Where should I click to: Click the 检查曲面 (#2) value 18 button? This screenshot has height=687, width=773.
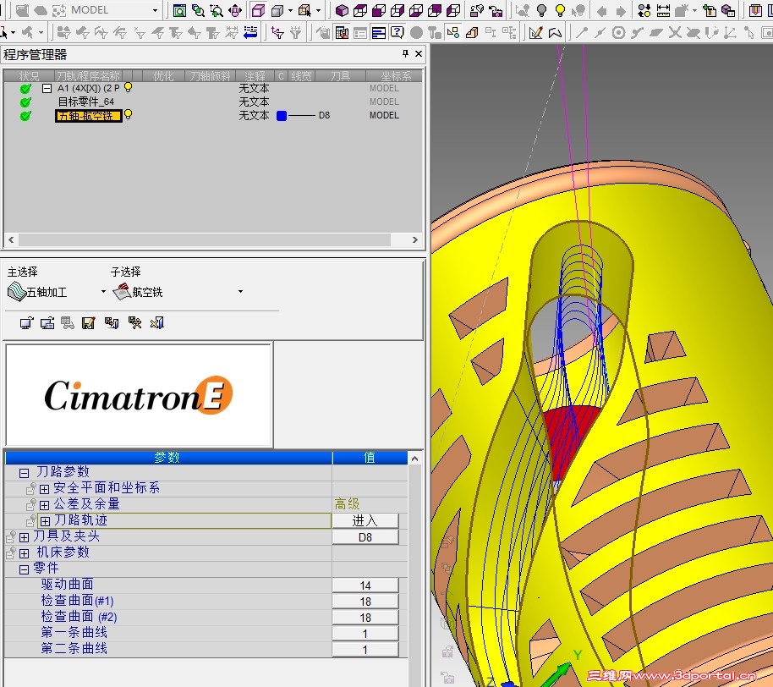[365, 618]
